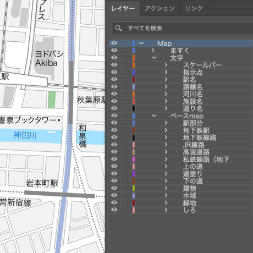Screen dimensions: 253x253
Task: Expand the 河川名 sublayer
Action: 166,94
